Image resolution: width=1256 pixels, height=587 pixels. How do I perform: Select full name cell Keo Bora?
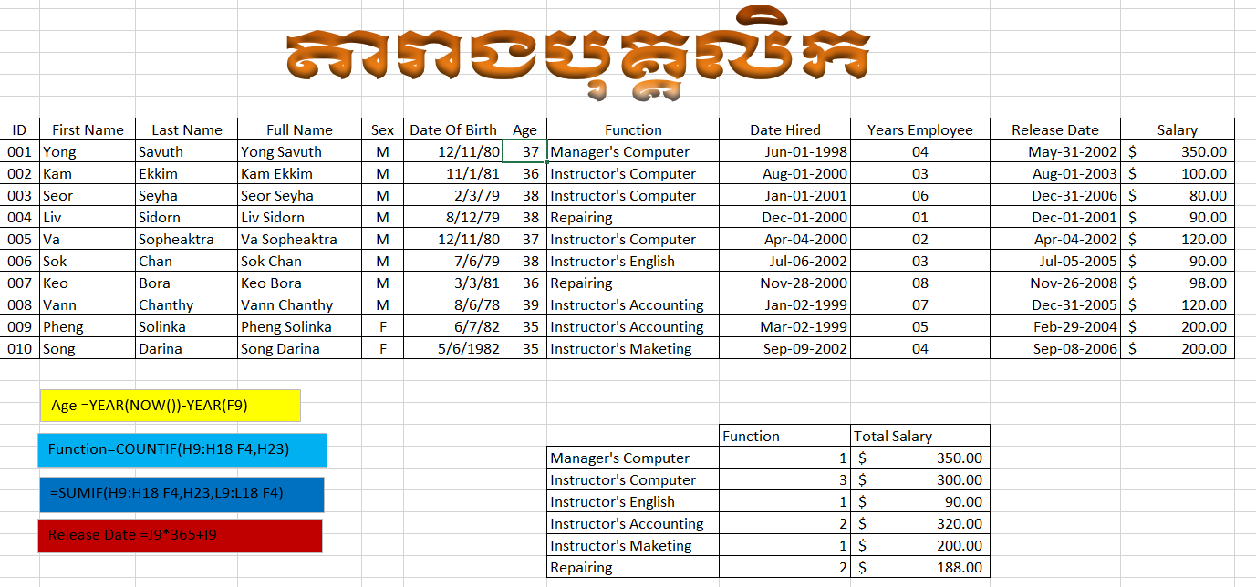click(x=299, y=283)
